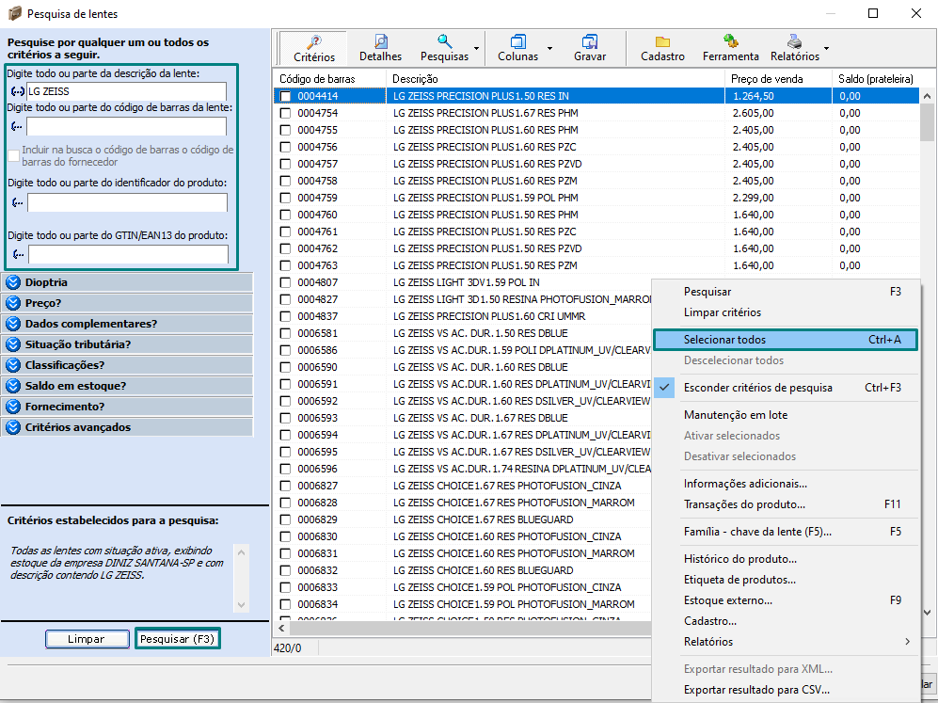The image size is (938, 703).
Task: Expand the Dados complementares? section
Action: (127, 324)
